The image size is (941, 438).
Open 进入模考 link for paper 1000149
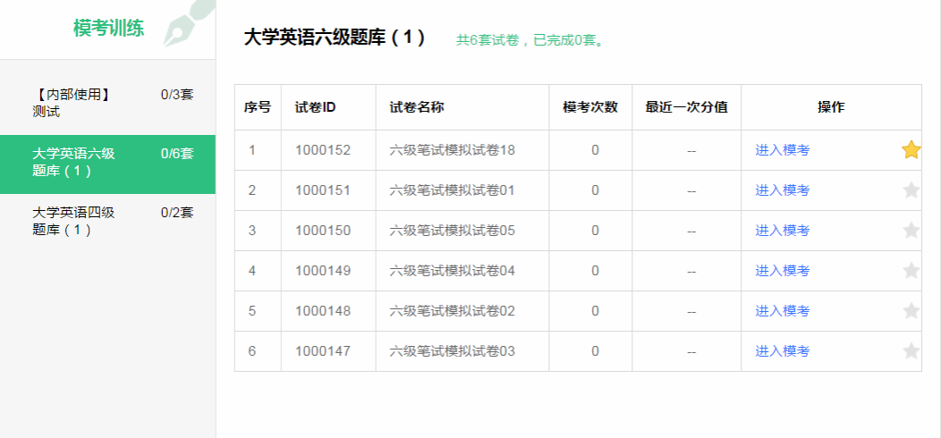tap(782, 271)
